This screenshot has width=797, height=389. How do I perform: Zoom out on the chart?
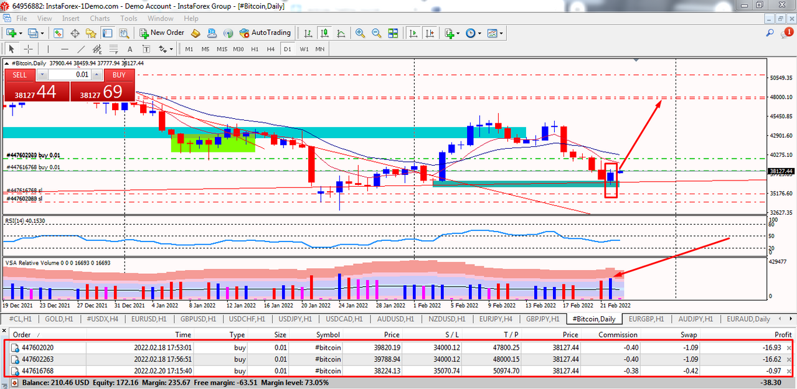point(377,33)
